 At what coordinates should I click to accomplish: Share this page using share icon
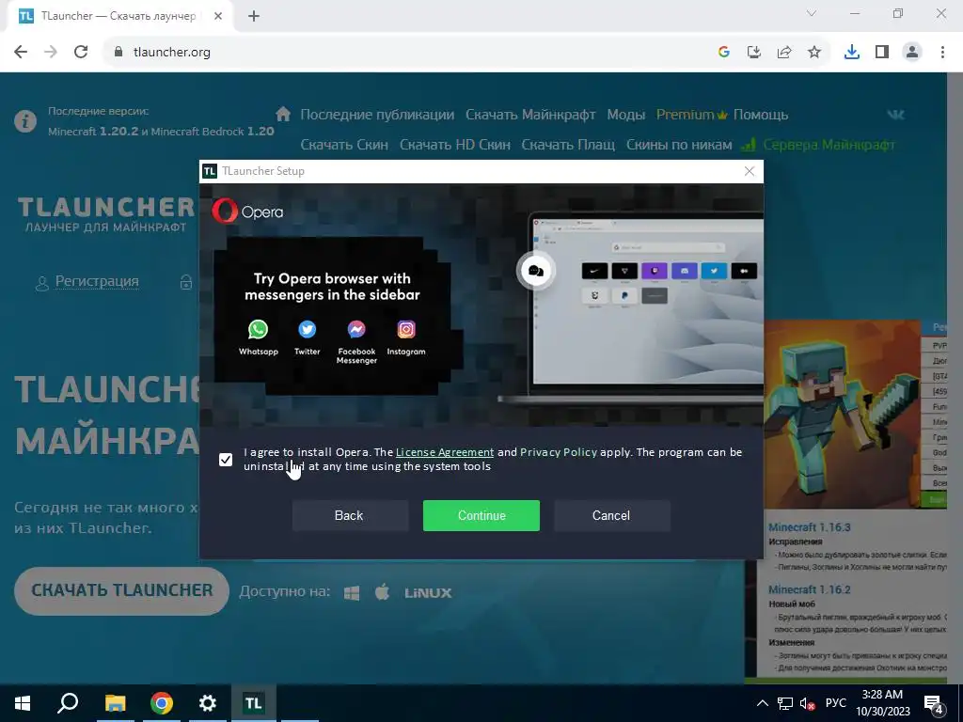coord(783,52)
